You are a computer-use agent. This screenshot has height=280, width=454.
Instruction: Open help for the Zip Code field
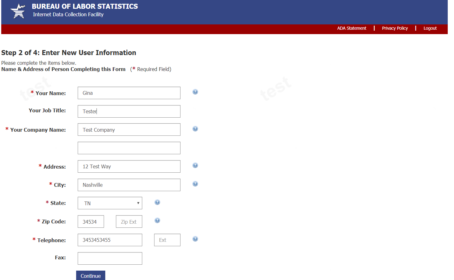(157, 221)
